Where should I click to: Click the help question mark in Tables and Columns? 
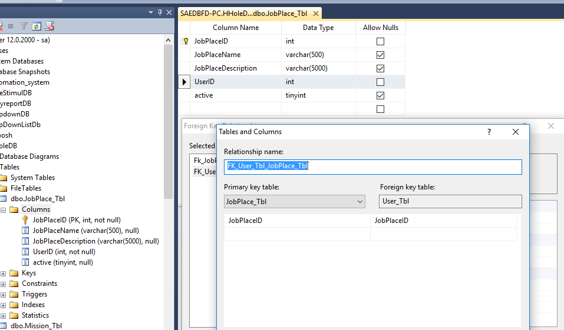pyautogui.click(x=489, y=132)
